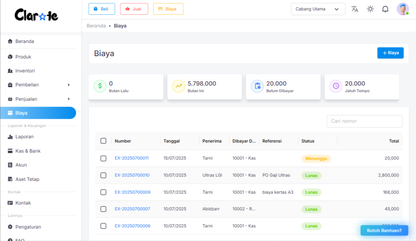Check the box for row EX-20250700011
The height and width of the screenshot is (241, 416).
click(x=103, y=158)
